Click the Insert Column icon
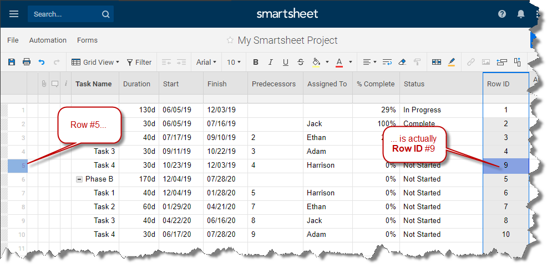 [518, 62]
